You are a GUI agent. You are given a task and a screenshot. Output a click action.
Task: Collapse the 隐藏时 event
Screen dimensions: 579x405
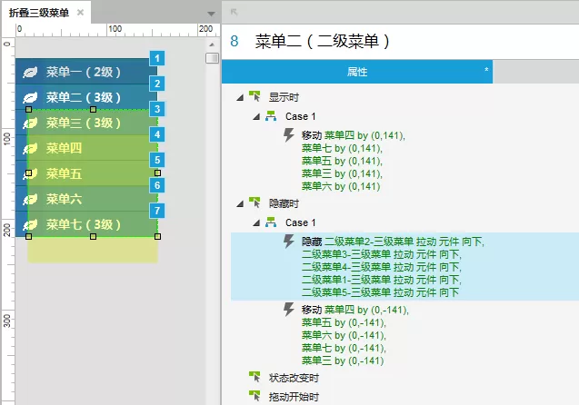pos(240,203)
